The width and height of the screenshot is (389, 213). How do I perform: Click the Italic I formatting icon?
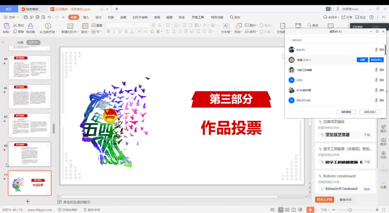(114, 31)
